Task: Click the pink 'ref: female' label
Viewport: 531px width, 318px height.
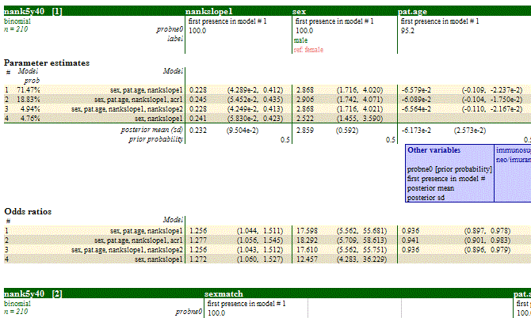Action: pos(310,49)
